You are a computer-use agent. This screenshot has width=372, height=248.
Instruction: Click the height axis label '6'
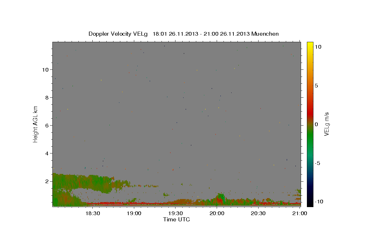(x=47, y=126)
